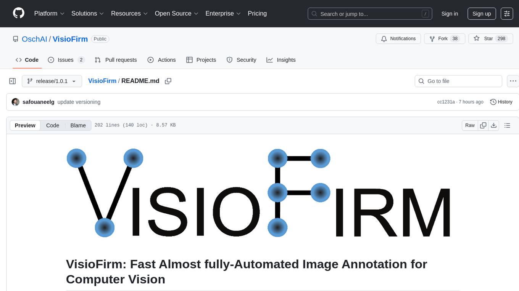Focus the Search or jump to field
This screenshot has height=291, width=519.
pyautogui.click(x=370, y=14)
